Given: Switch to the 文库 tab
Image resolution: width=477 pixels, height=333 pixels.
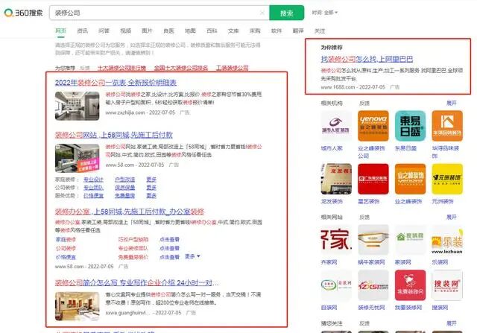Looking at the screenshot, I should 233,31.
